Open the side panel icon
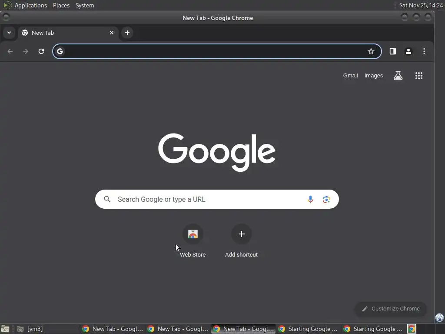The image size is (445, 334). (393, 51)
